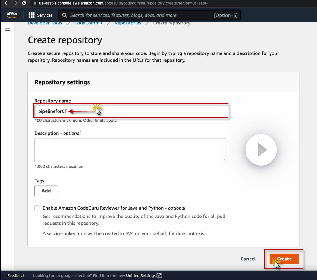Go to the Developer Tools breadcrumb

45,23
